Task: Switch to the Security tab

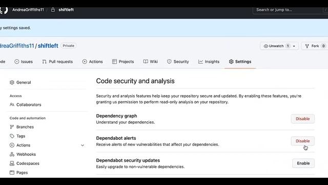Action: [x=178, y=62]
